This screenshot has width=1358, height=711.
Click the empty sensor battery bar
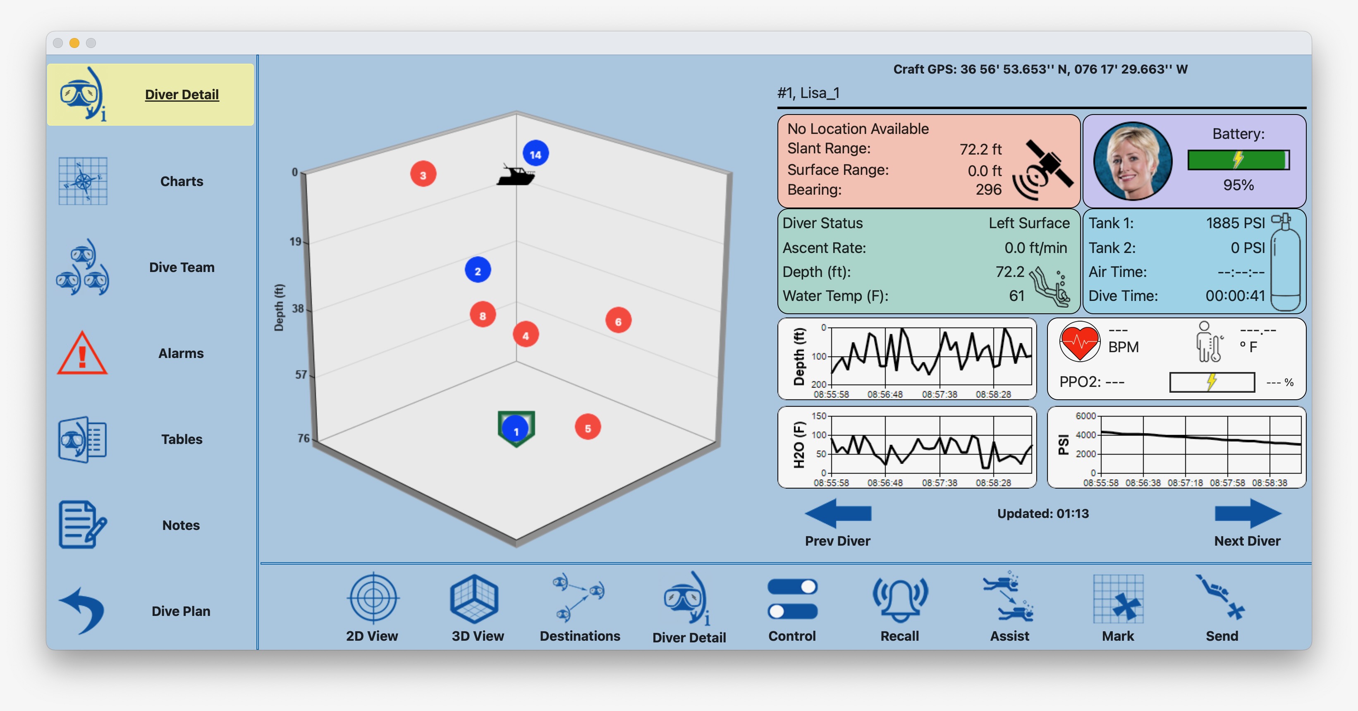pyautogui.click(x=1212, y=382)
